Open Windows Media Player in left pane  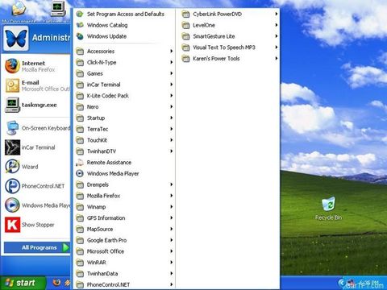point(37,205)
